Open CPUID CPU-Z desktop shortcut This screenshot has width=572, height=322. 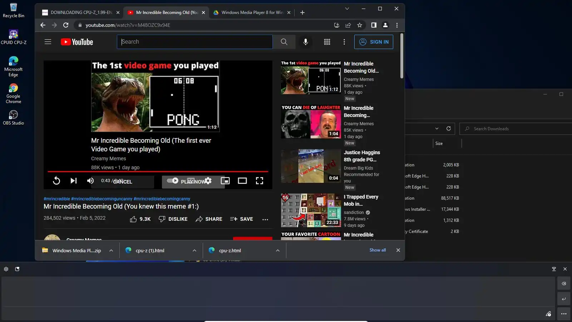[14, 37]
